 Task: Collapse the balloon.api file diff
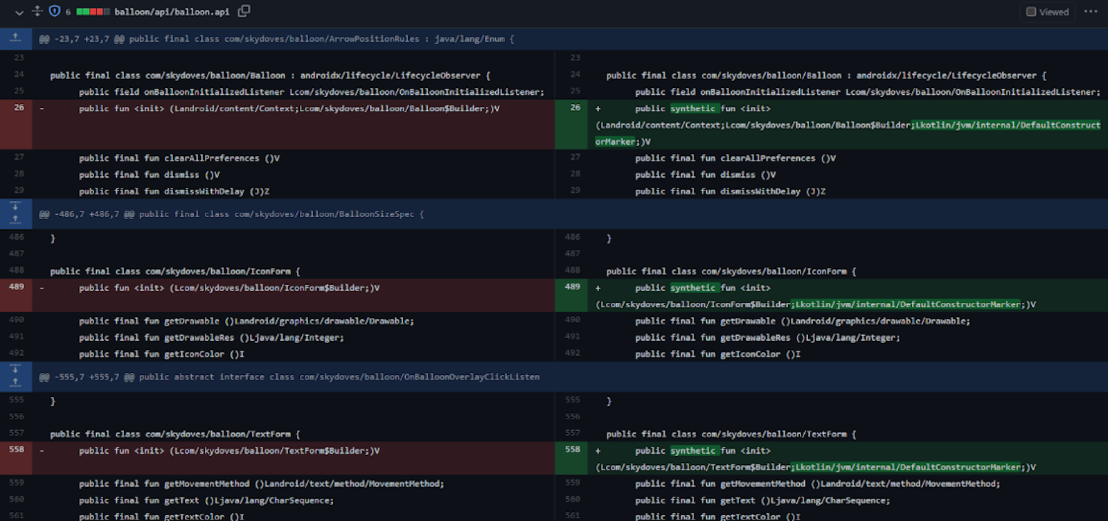tap(19, 12)
